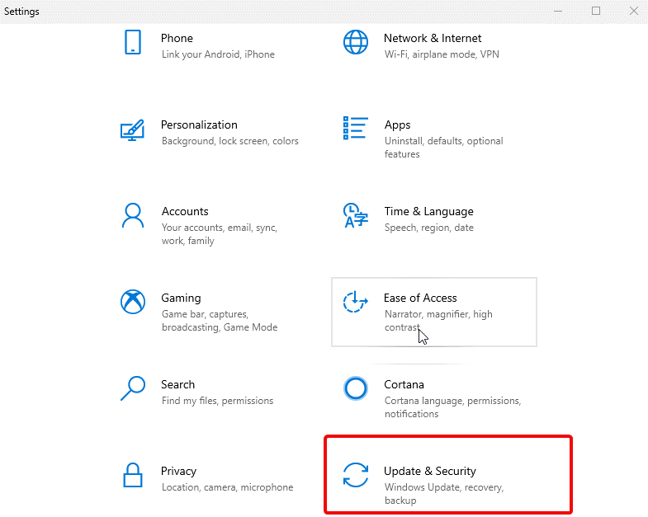The width and height of the screenshot is (648, 517).
Task: Click 'Find my files, permissions' text
Action: tap(217, 401)
